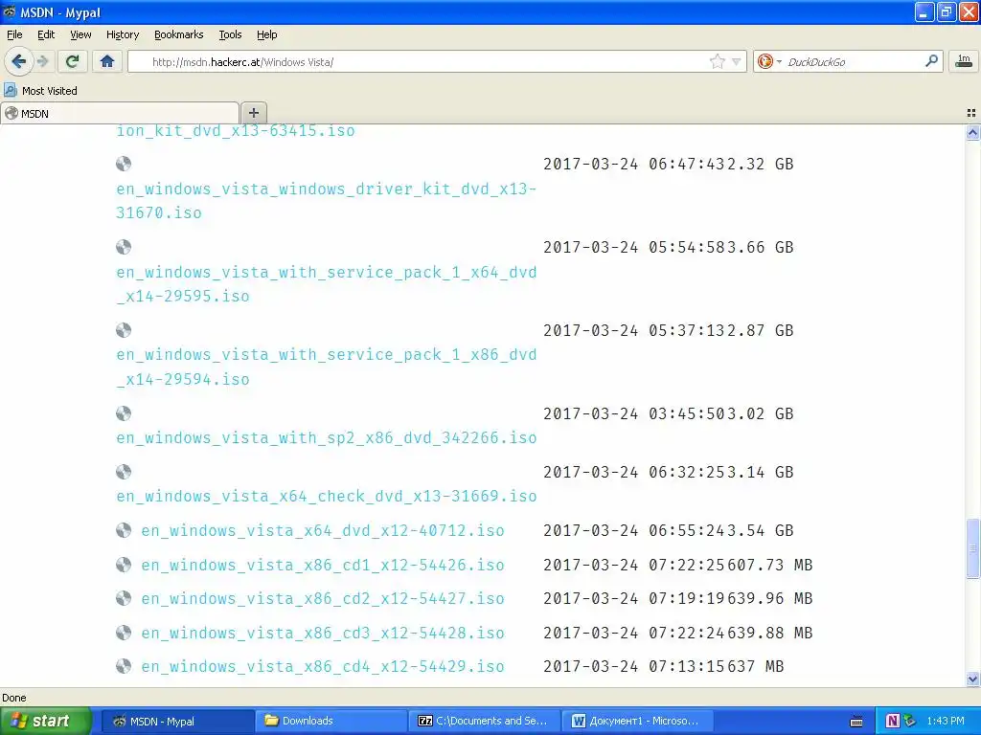Open the Bookmarks menu

178,34
